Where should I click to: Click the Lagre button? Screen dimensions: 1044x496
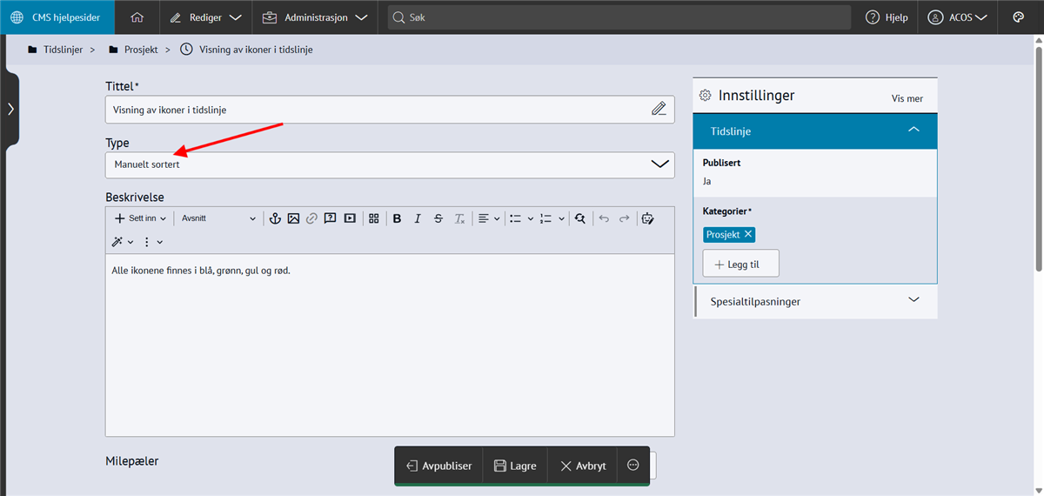pyautogui.click(x=514, y=466)
